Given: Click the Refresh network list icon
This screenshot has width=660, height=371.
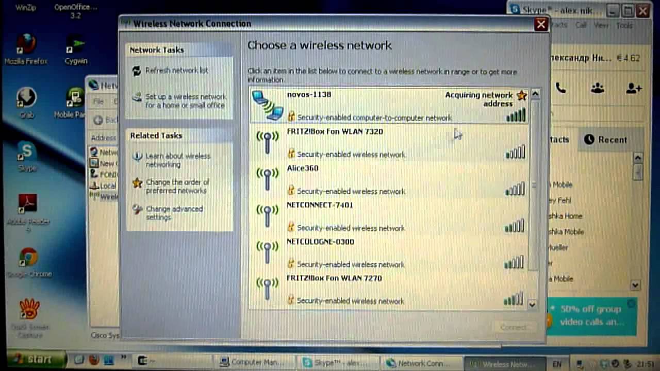Looking at the screenshot, I should point(137,71).
